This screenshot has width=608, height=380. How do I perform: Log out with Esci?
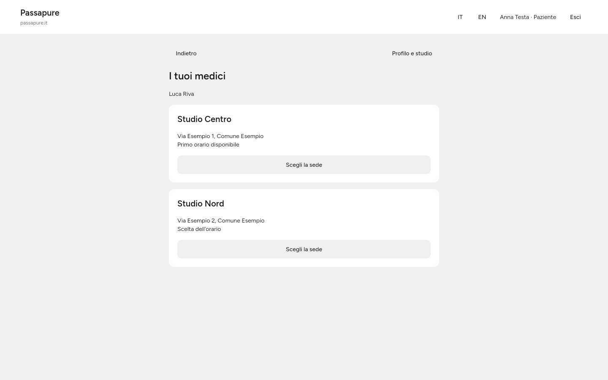(x=575, y=17)
